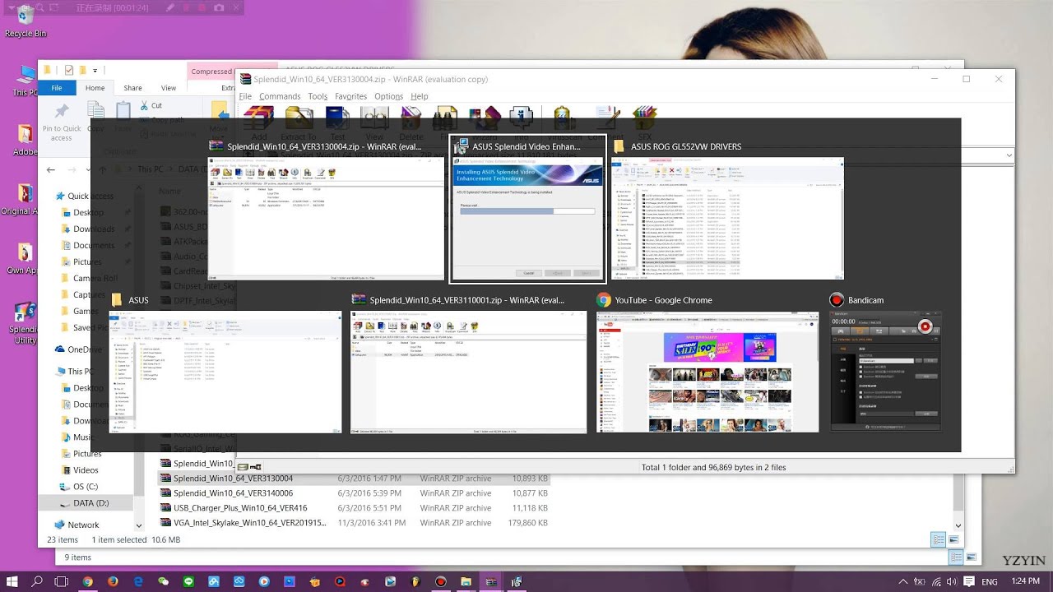The height and width of the screenshot is (592, 1053).
Task: Switch to Explorer Share ribbon tab
Action: coord(132,88)
